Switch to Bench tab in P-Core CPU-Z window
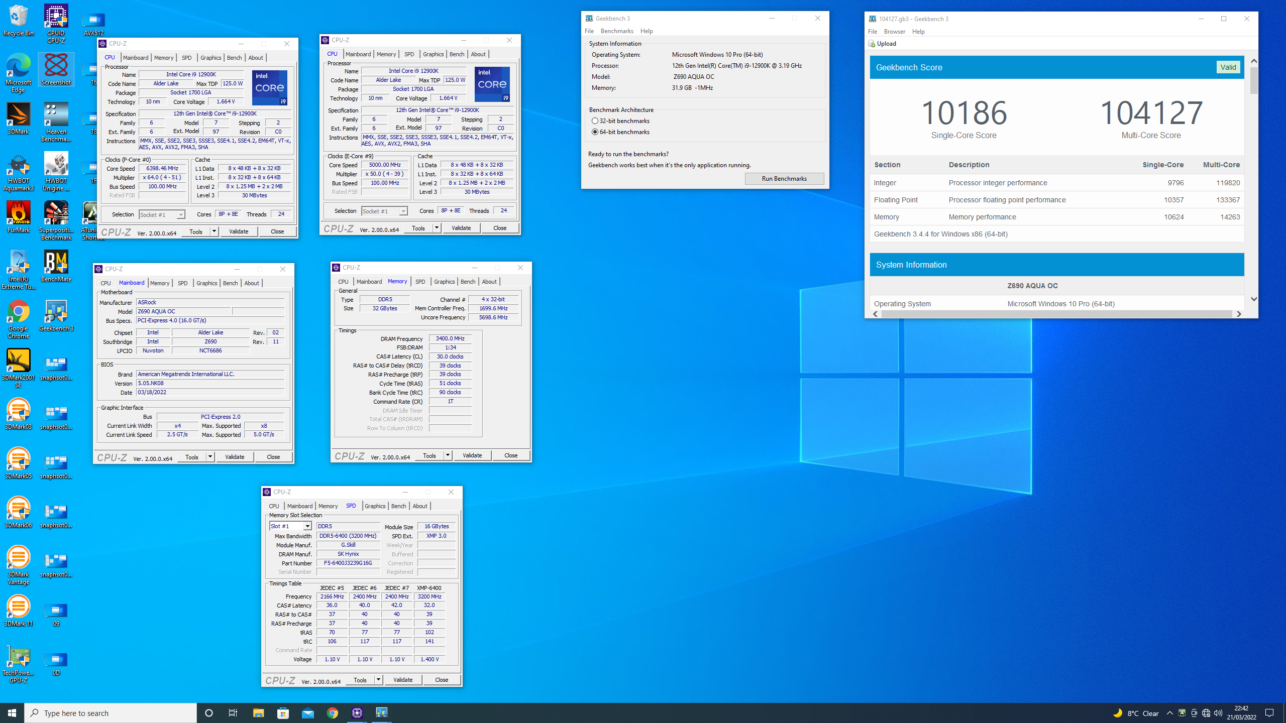 234,58
